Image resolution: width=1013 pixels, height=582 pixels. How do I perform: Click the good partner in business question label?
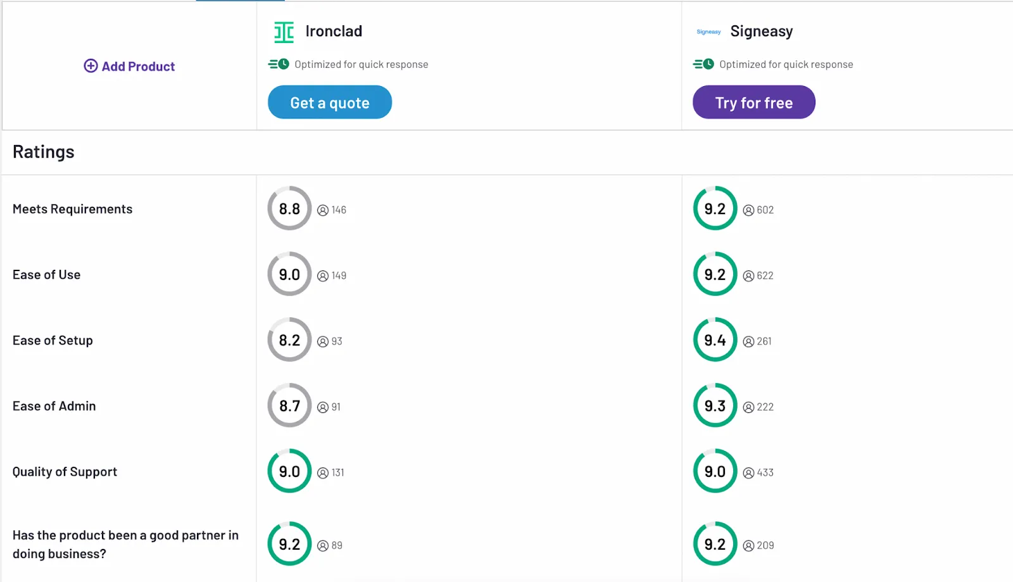point(125,544)
